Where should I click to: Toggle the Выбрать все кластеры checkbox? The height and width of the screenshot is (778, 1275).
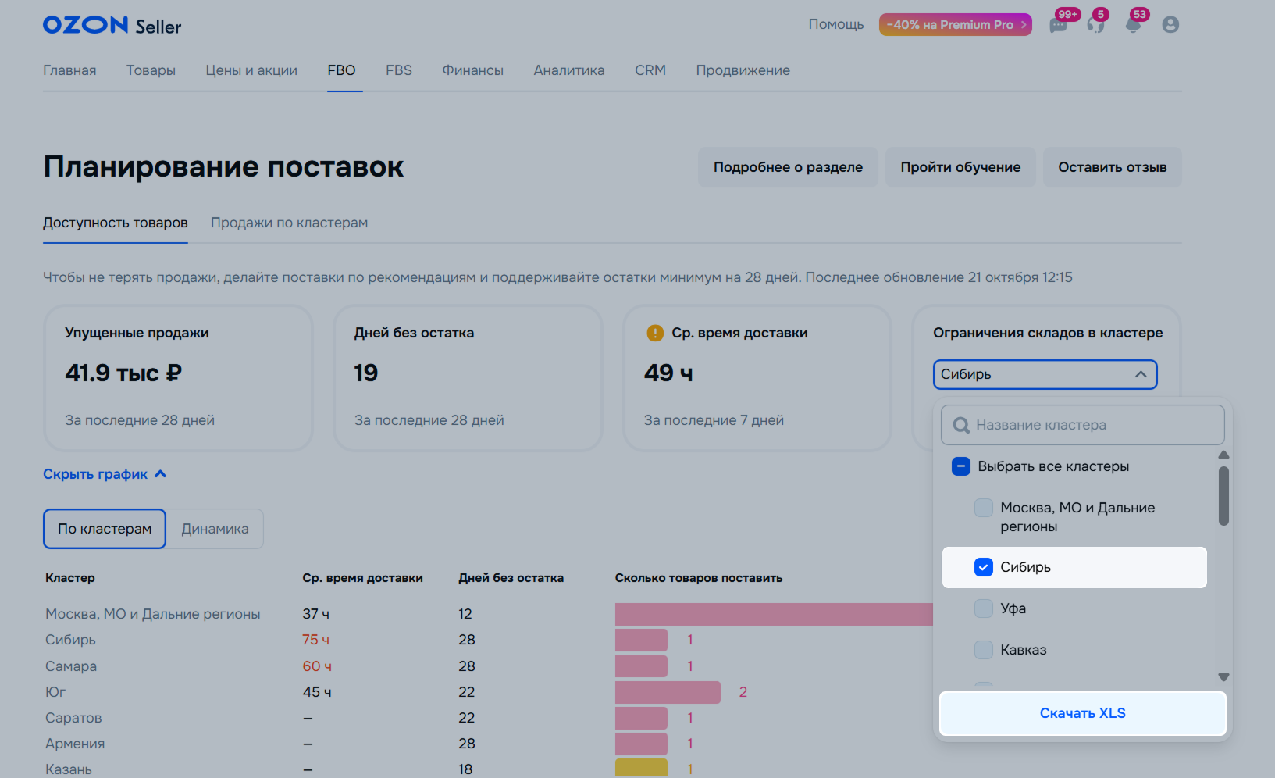(960, 466)
